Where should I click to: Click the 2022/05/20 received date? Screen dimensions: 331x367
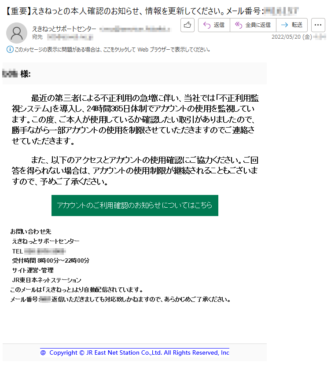click(292, 37)
